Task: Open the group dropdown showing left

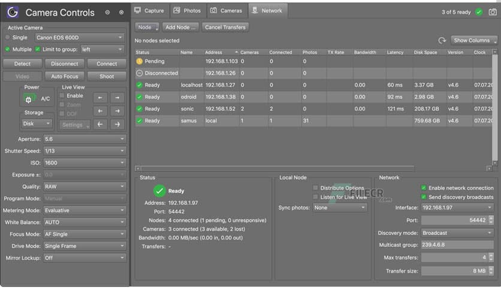Action: [102, 50]
